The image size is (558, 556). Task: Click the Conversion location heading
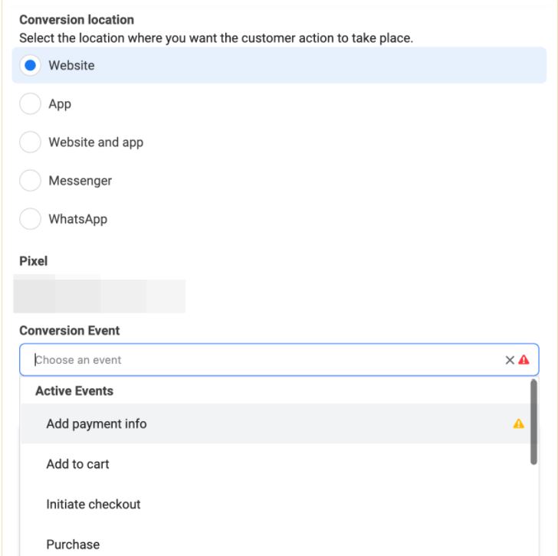click(x=77, y=20)
